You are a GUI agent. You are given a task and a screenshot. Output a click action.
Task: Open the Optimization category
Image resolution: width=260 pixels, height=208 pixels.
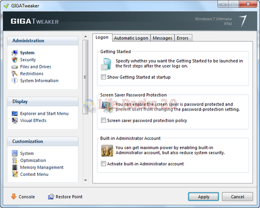point(33,160)
